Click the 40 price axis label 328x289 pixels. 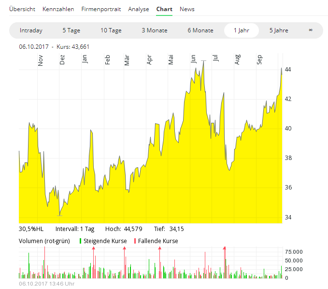coord(288,129)
